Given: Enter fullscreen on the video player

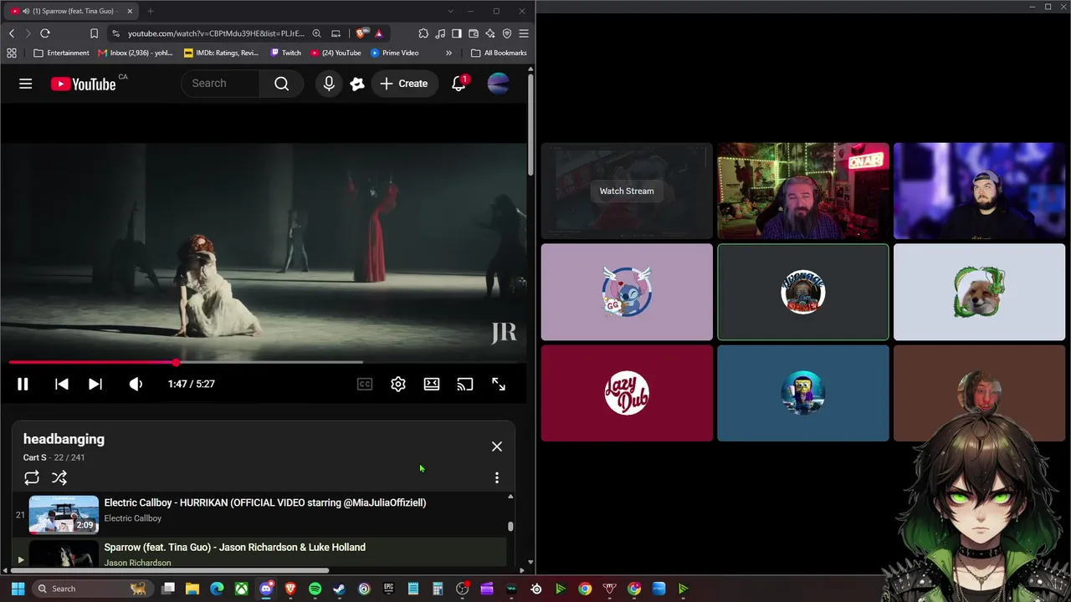Looking at the screenshot, I should pyautogui.click(x=499, y=384).
